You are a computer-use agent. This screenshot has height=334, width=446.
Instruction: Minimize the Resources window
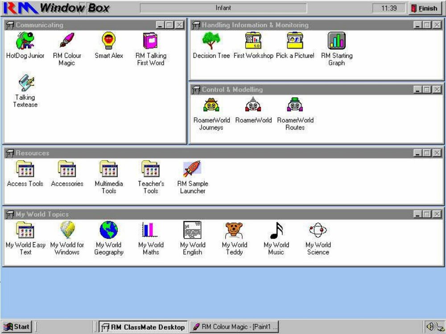417,153
